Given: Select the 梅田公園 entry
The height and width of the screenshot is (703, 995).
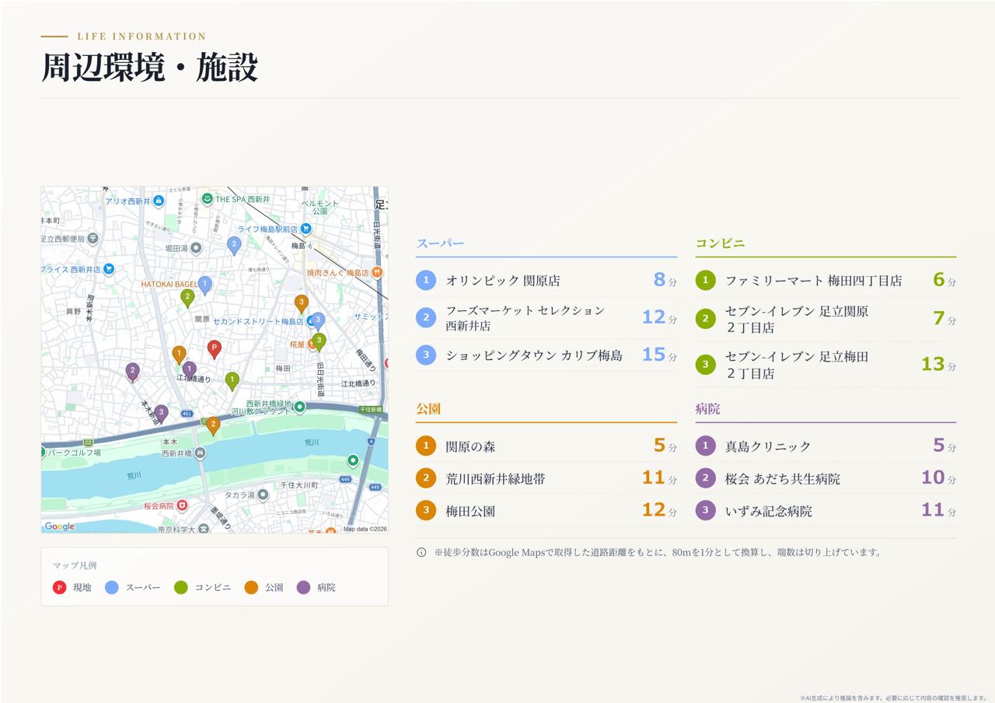Looking at the screenshot, I should [x=546, y=511].
